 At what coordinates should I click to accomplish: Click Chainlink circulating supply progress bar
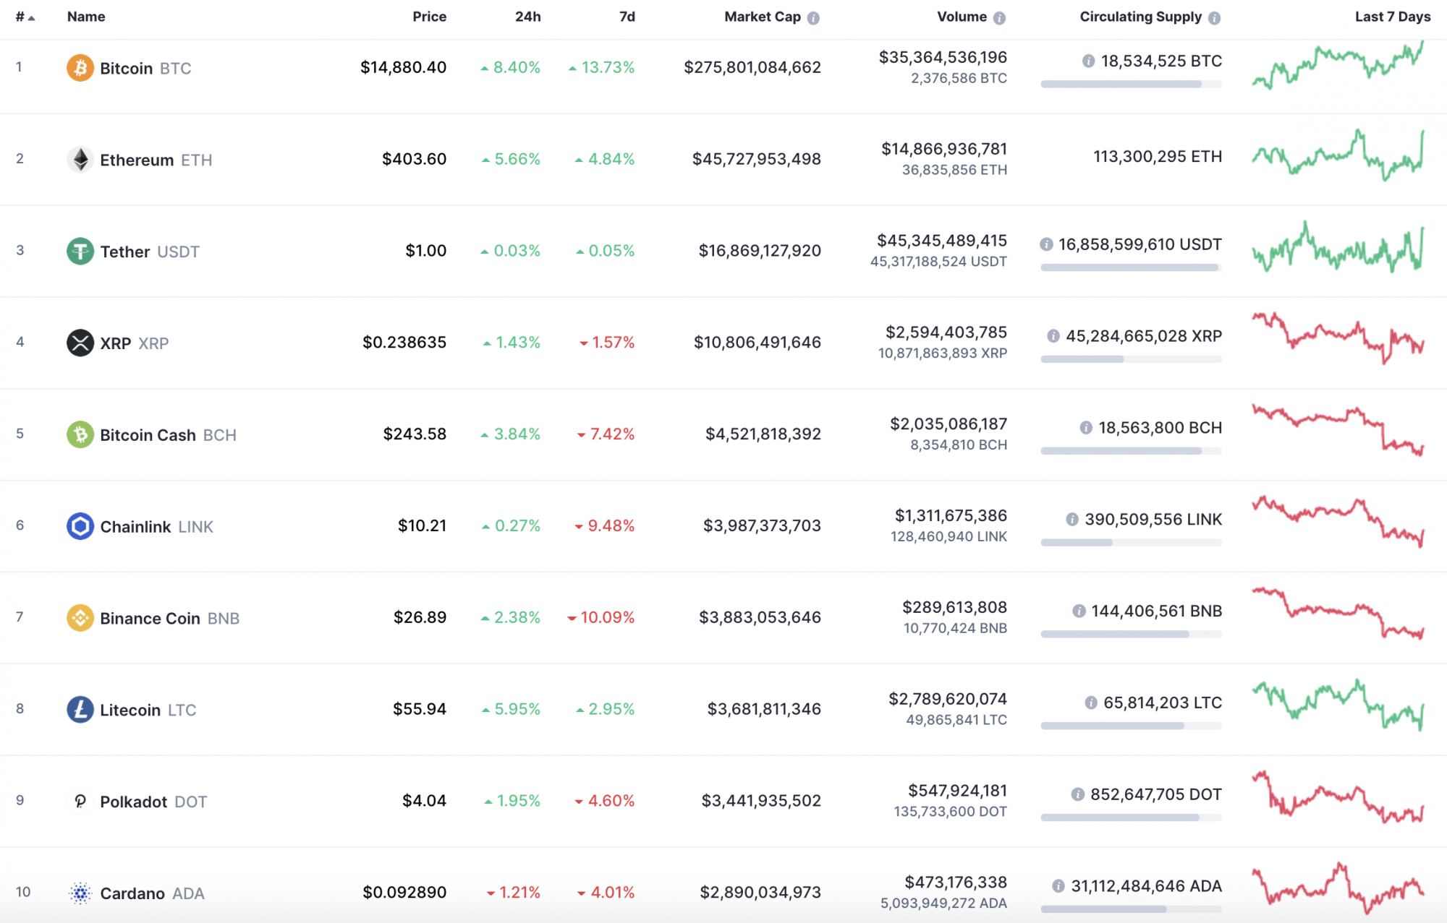(x=1131, y=543)
